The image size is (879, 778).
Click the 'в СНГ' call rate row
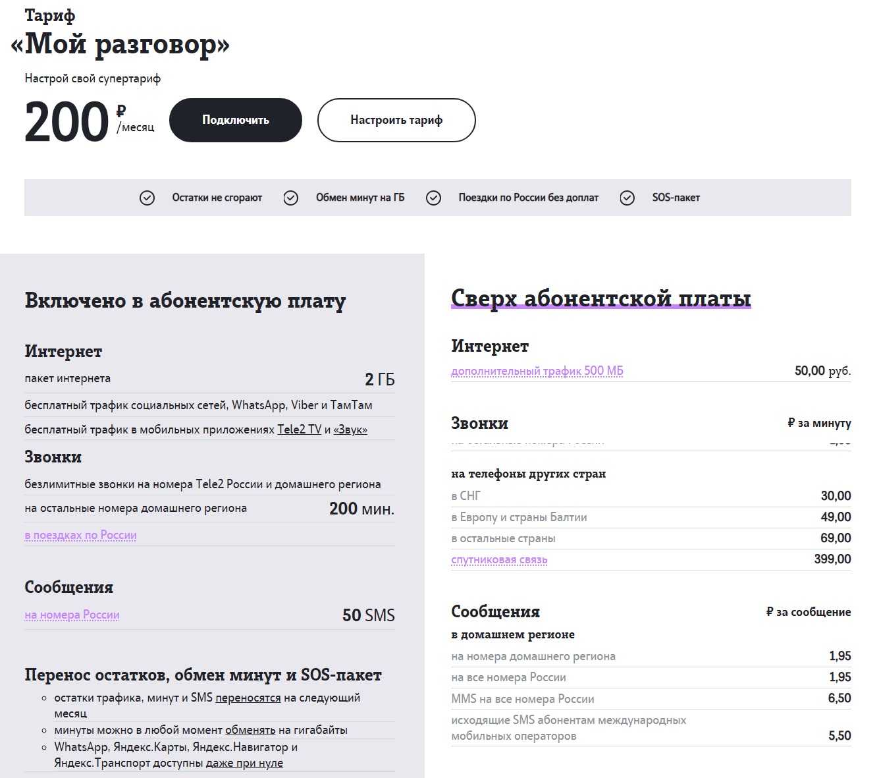pyautogui.click(x=651, y=495)
